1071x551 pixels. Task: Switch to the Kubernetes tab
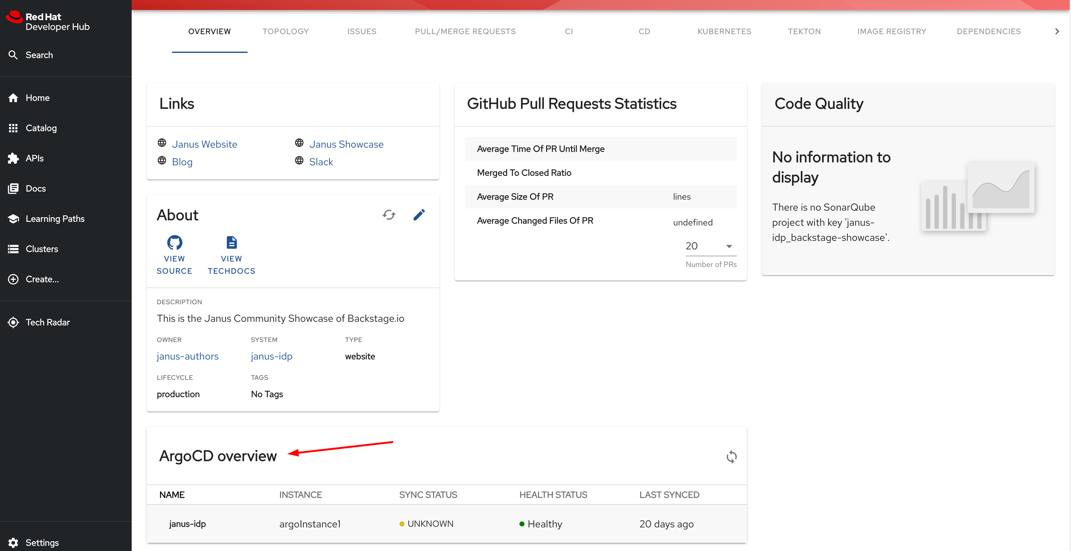724,31
